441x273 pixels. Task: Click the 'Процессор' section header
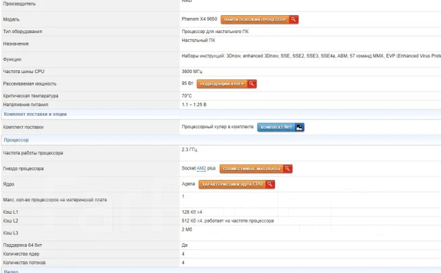click(x=17, y=140)
